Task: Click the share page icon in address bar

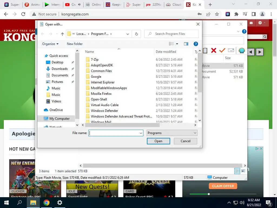Action: click(208, 14)
